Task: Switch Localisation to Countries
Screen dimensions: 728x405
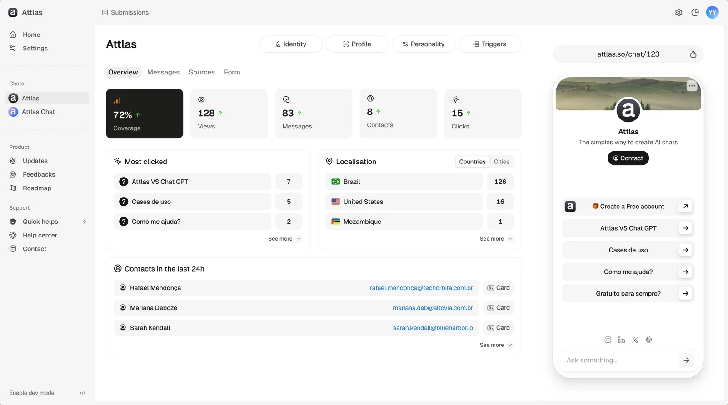Action: point(472,162)
